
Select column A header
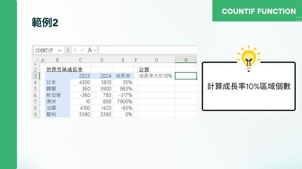42,60
